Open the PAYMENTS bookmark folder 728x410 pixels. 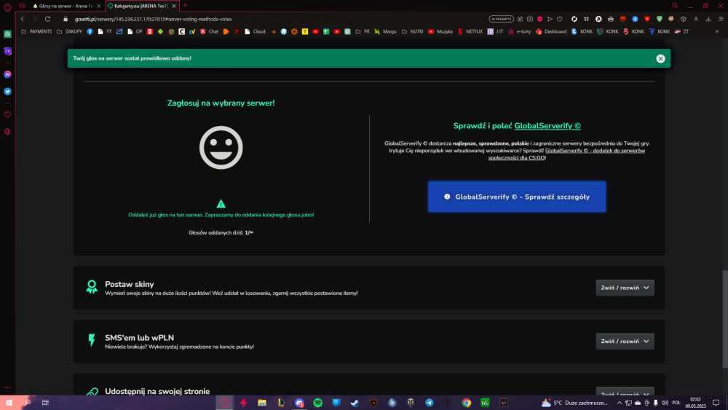[x=36, y=31]
